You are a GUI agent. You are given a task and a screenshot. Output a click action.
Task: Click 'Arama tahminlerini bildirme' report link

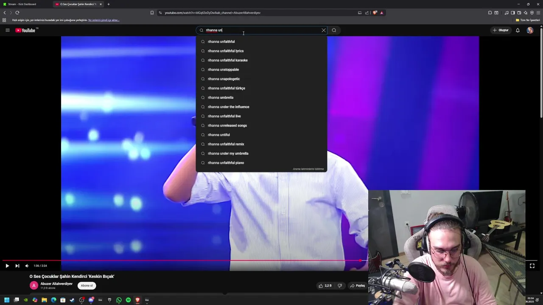pyautogui.click(x=308, y=169)
